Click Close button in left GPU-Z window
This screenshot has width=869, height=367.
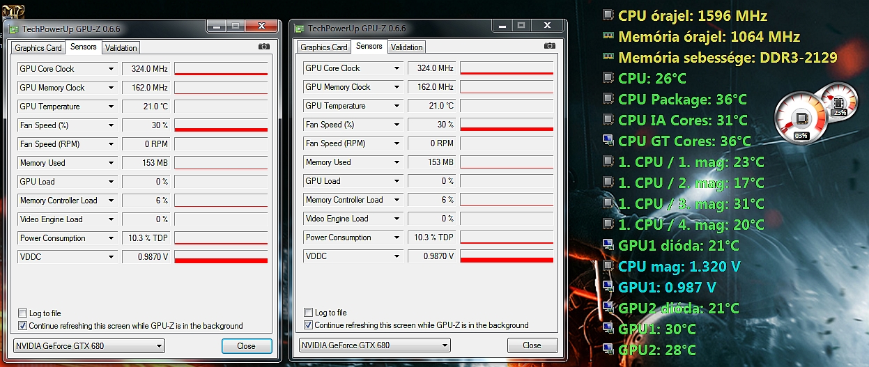point(247,346)
